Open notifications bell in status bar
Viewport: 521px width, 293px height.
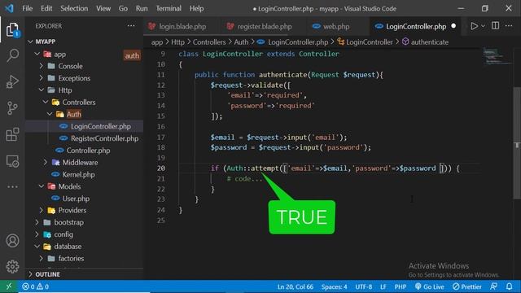(x=509, y=286)
